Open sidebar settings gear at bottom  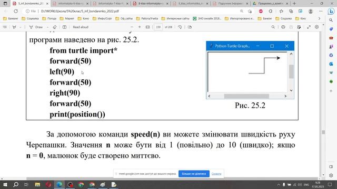click(331, 175)
